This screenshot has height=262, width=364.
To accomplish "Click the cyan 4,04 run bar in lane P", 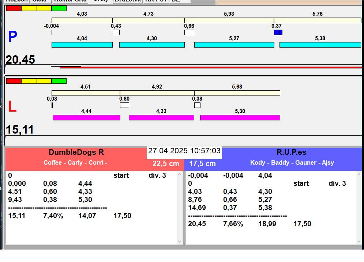I will (82, 45).
